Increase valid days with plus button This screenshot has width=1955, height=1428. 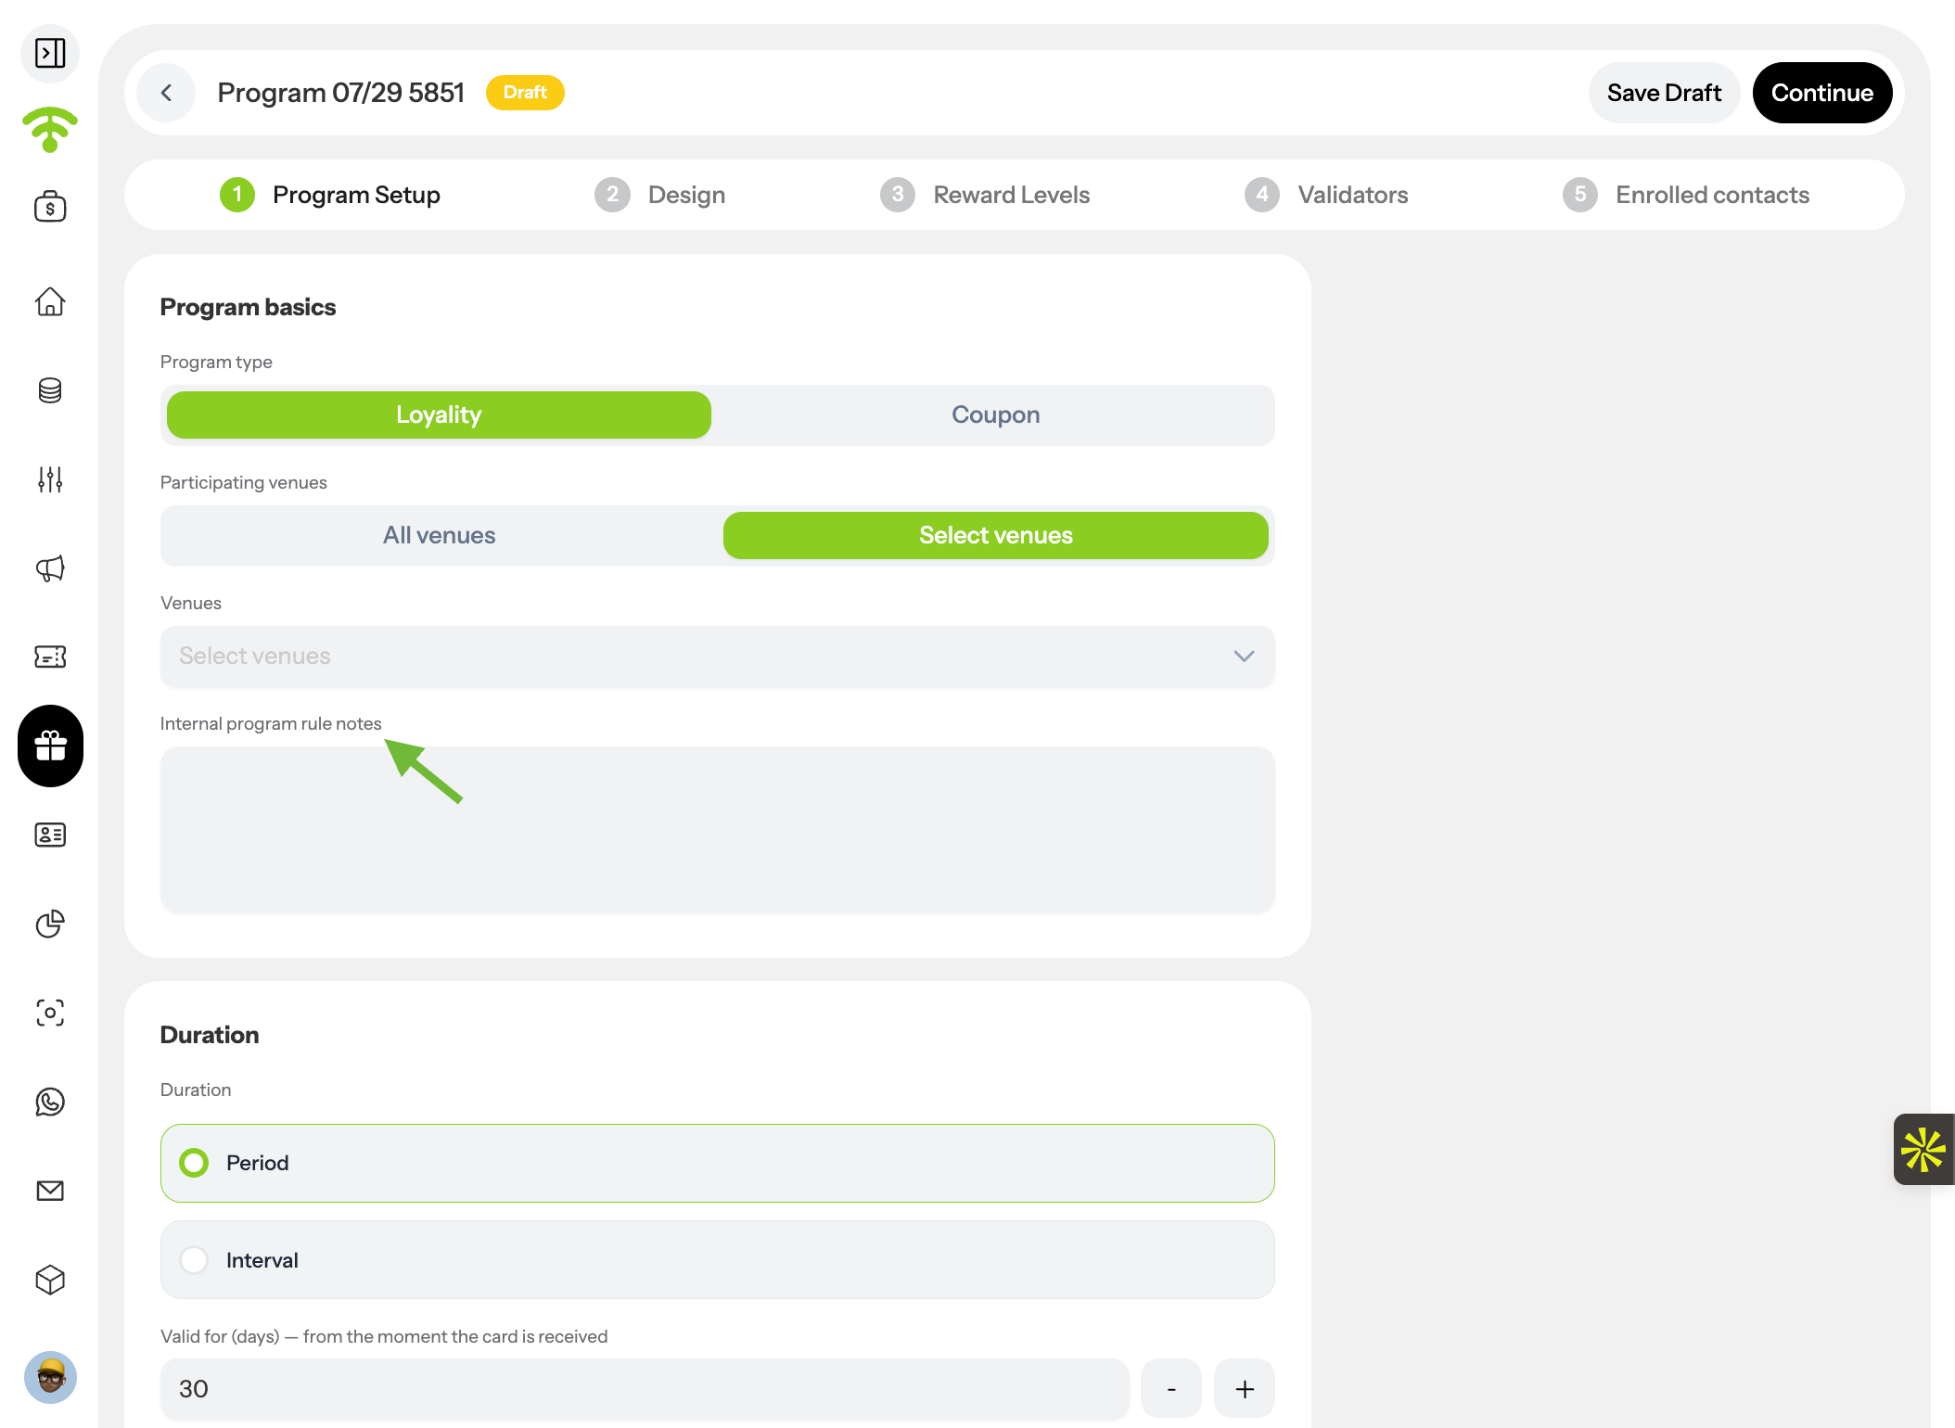(x=1245, y=1389)
